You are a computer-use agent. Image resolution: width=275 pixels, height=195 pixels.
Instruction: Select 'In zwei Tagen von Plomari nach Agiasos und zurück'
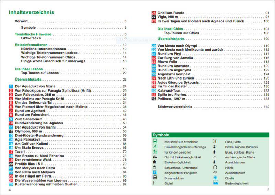point(201,21)
